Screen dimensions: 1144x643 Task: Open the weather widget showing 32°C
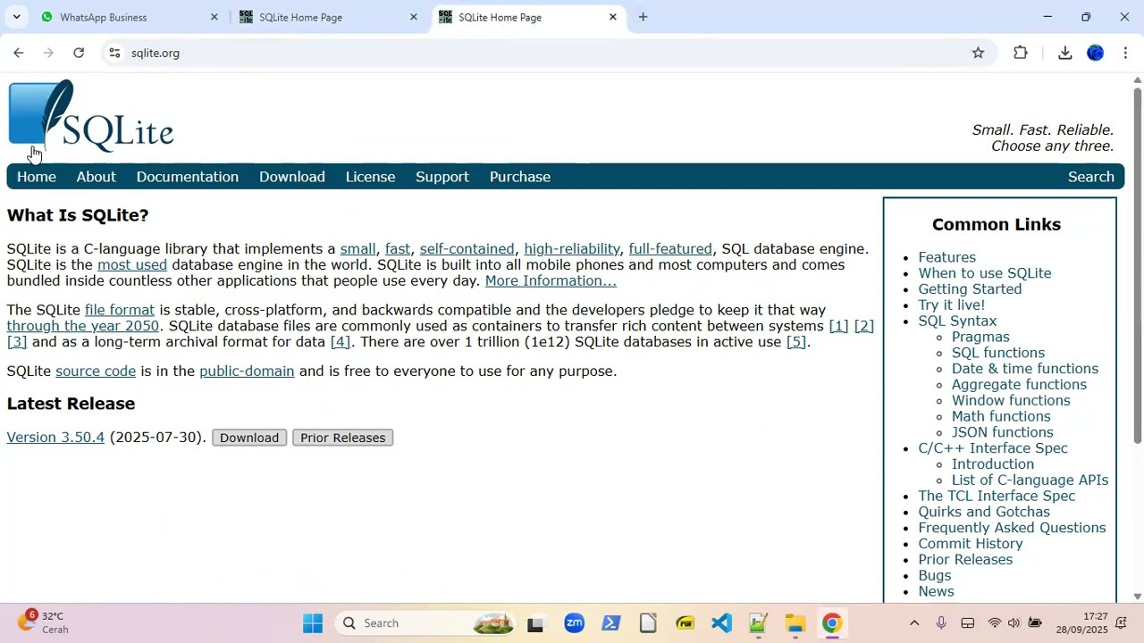[45, 622]
